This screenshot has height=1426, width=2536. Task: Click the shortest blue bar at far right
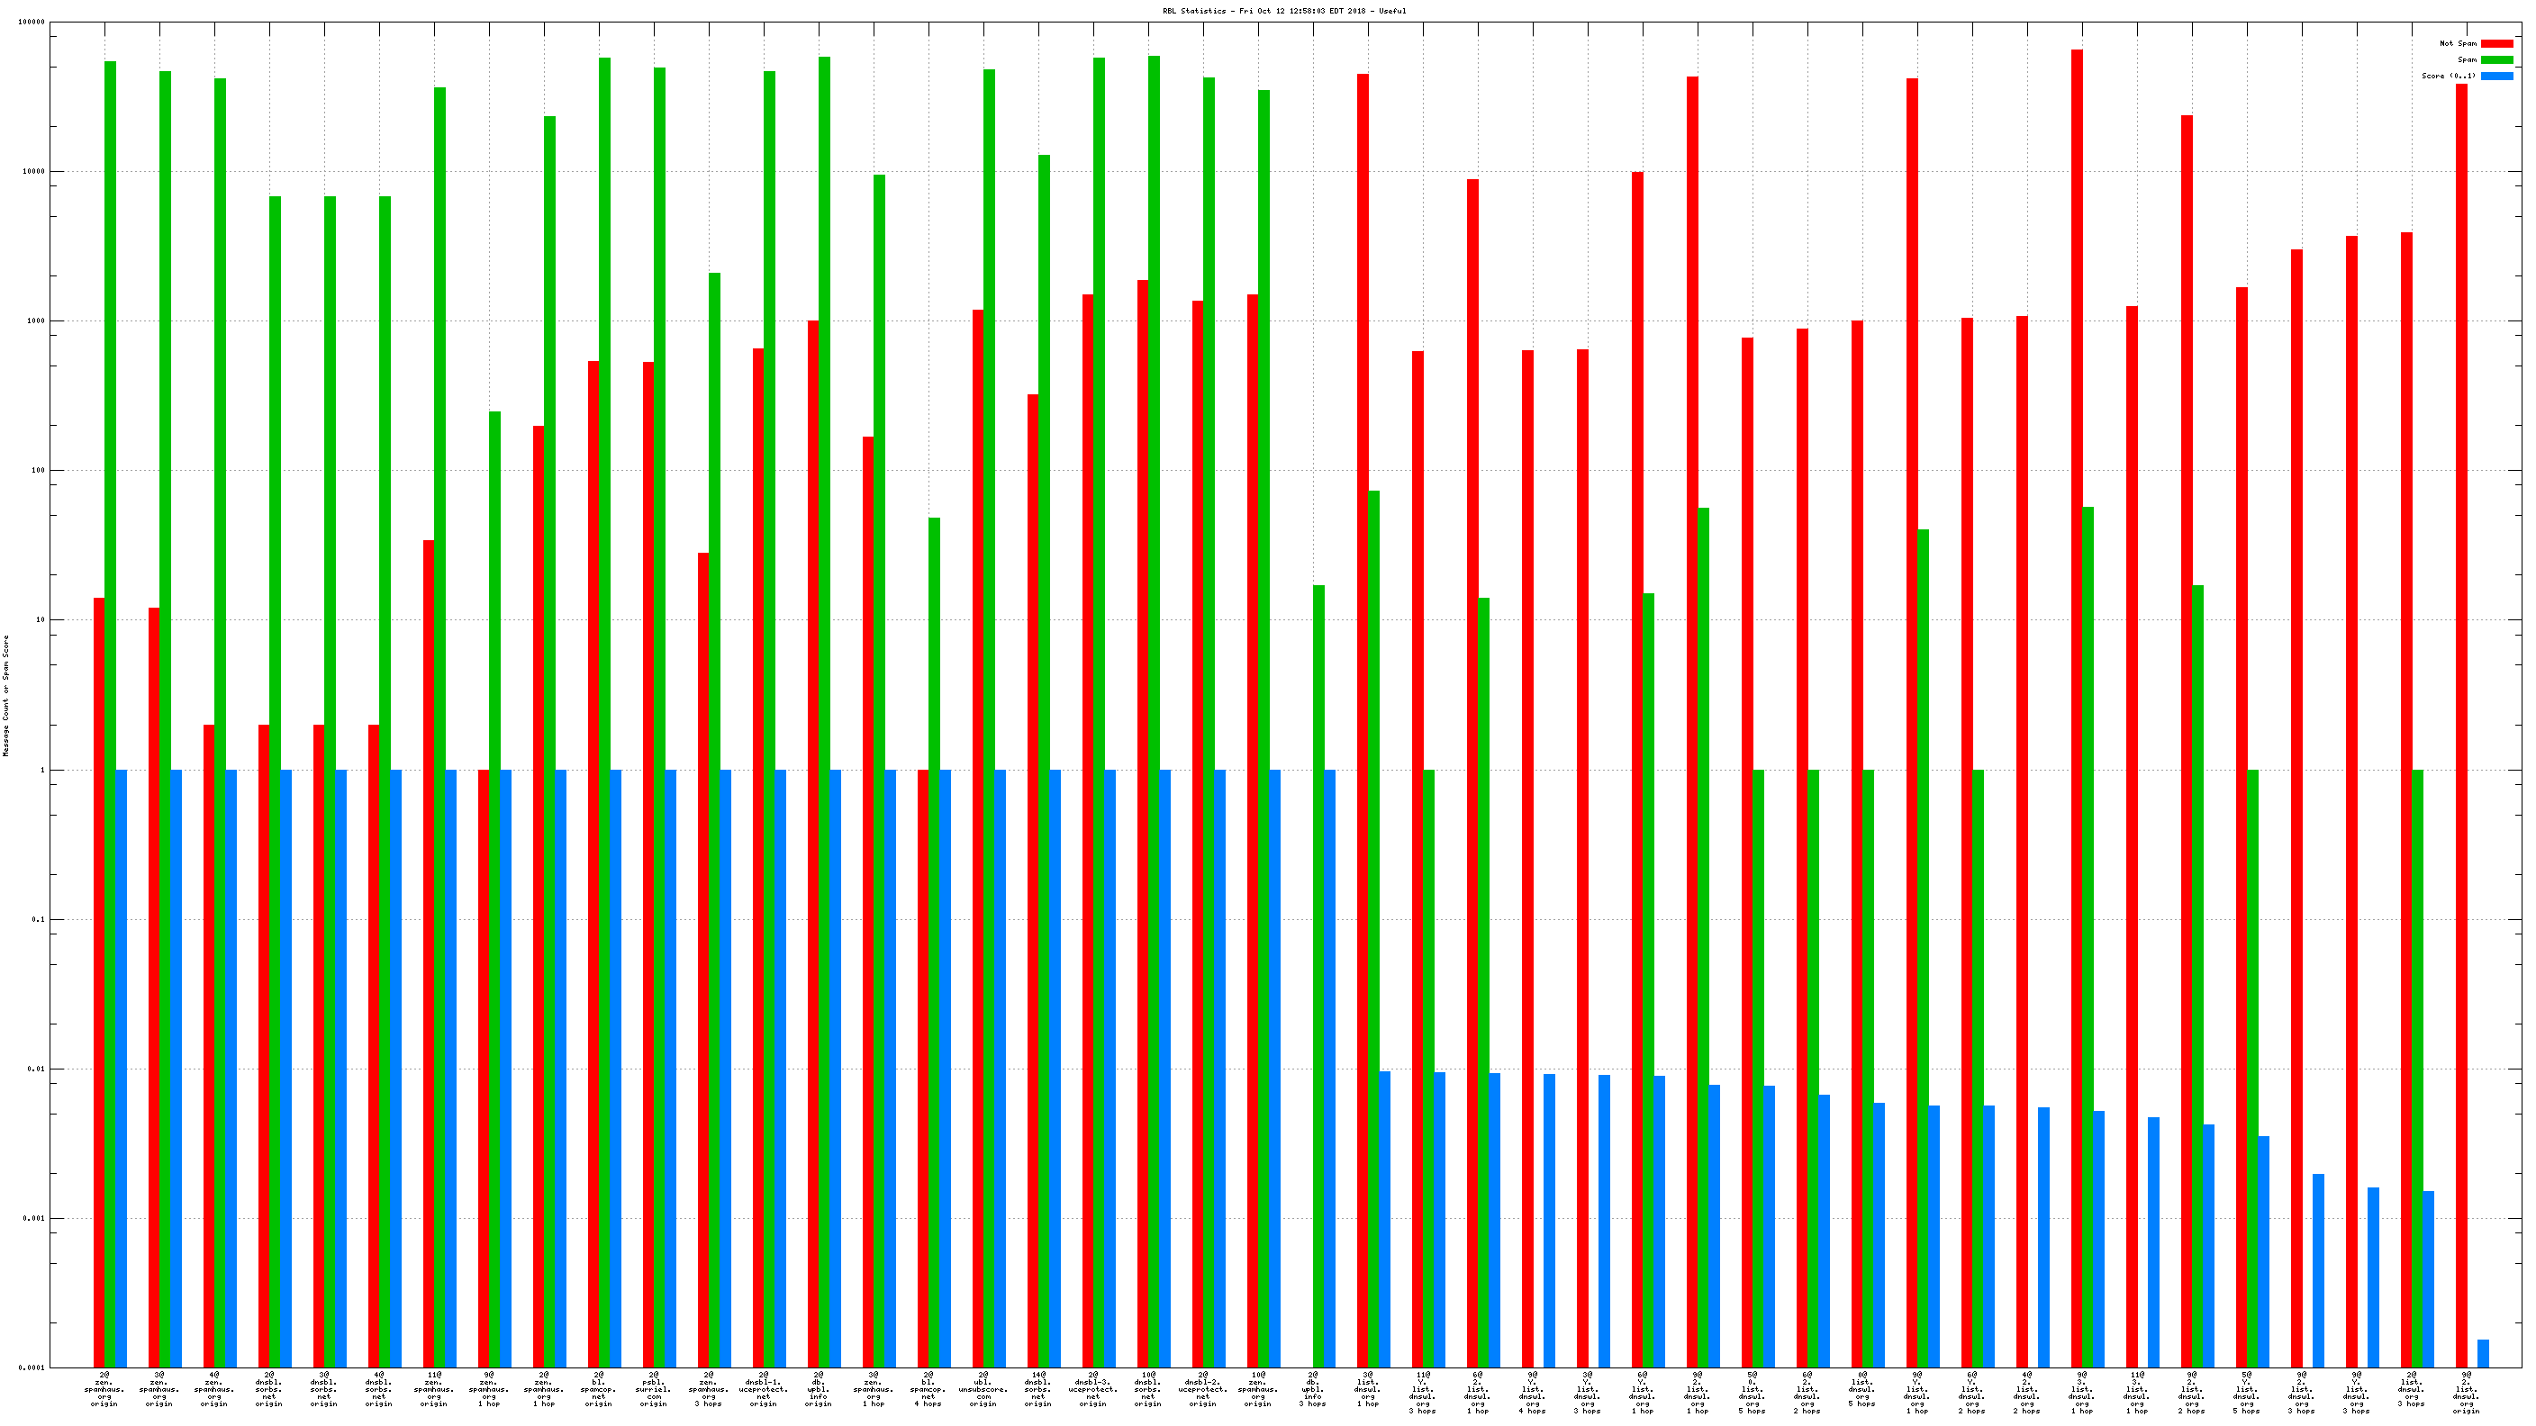2483,1352
